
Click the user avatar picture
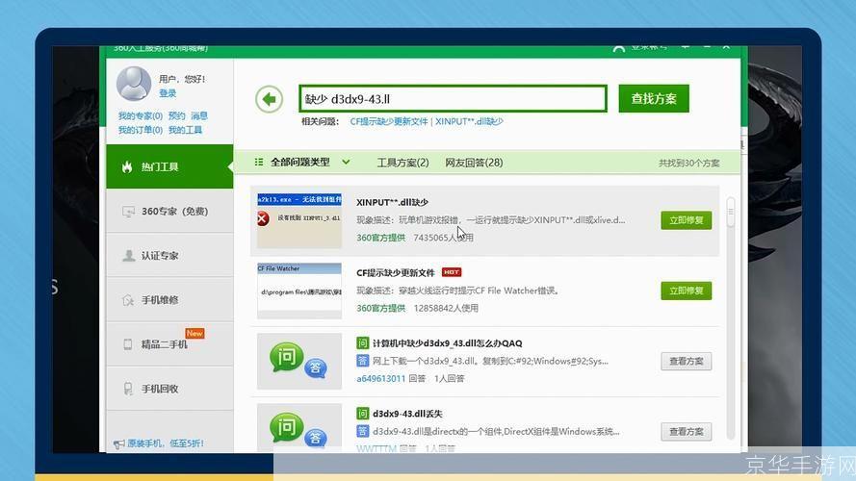pyautogui.click(x=134, y=84)
